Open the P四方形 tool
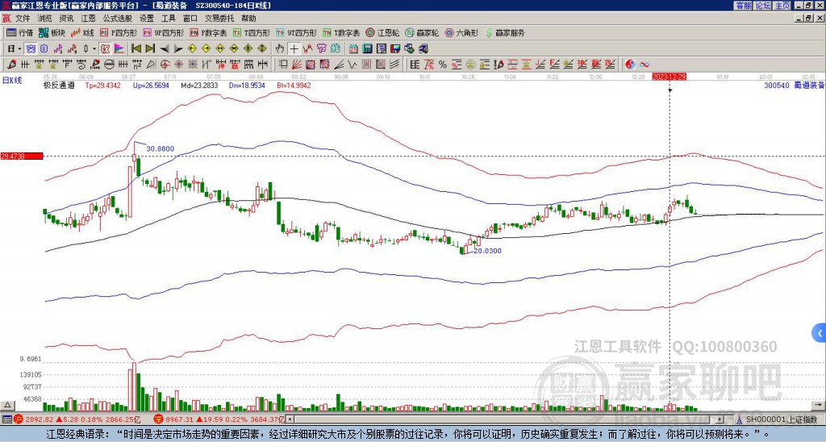 [x=119, y=32]
